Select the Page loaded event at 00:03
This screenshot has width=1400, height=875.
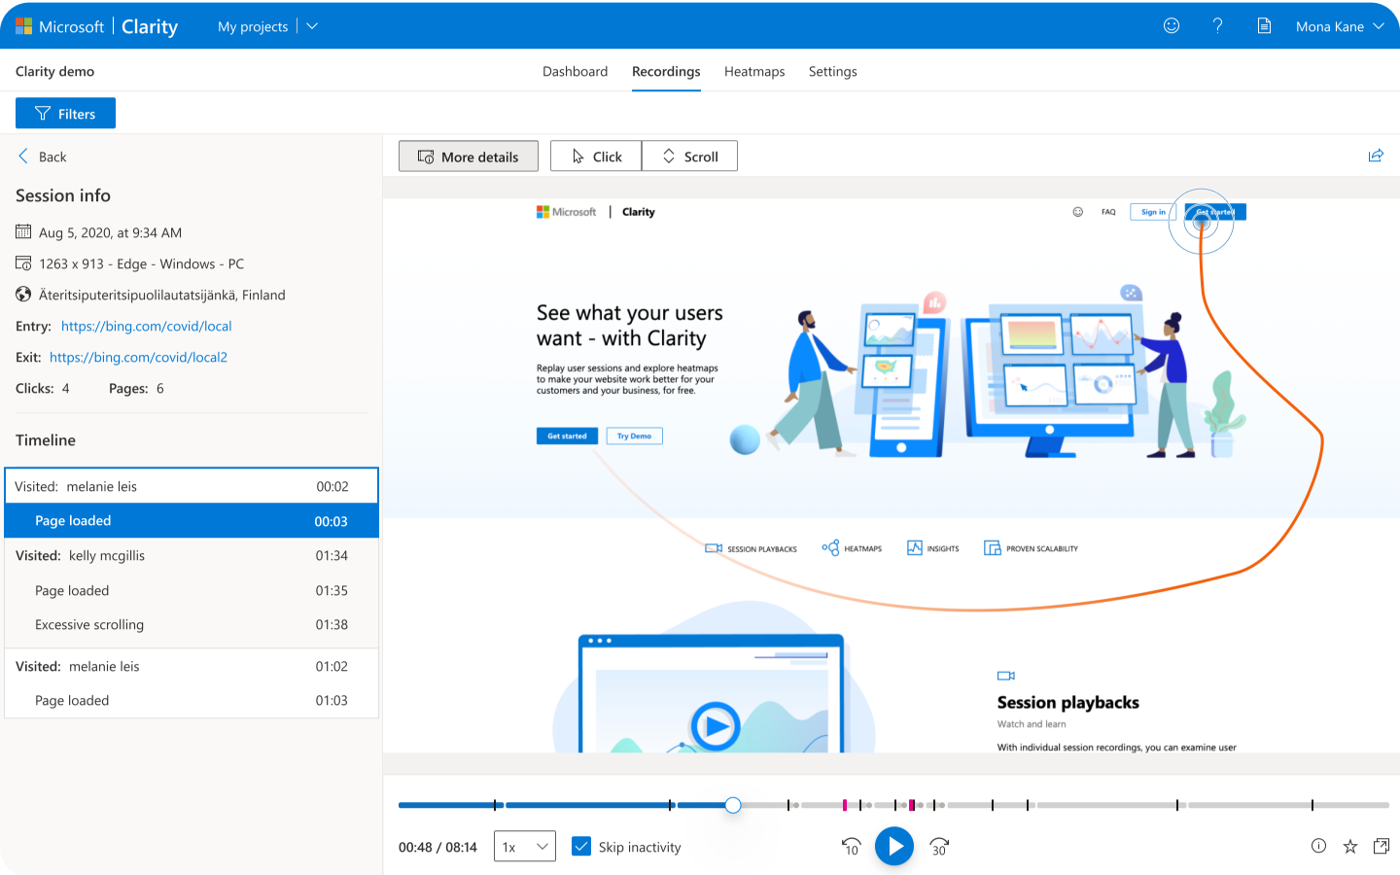pyautogui.click(x=192, y=520)
